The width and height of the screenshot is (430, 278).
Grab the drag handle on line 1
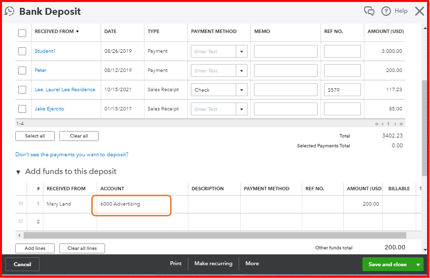point(21,204)
